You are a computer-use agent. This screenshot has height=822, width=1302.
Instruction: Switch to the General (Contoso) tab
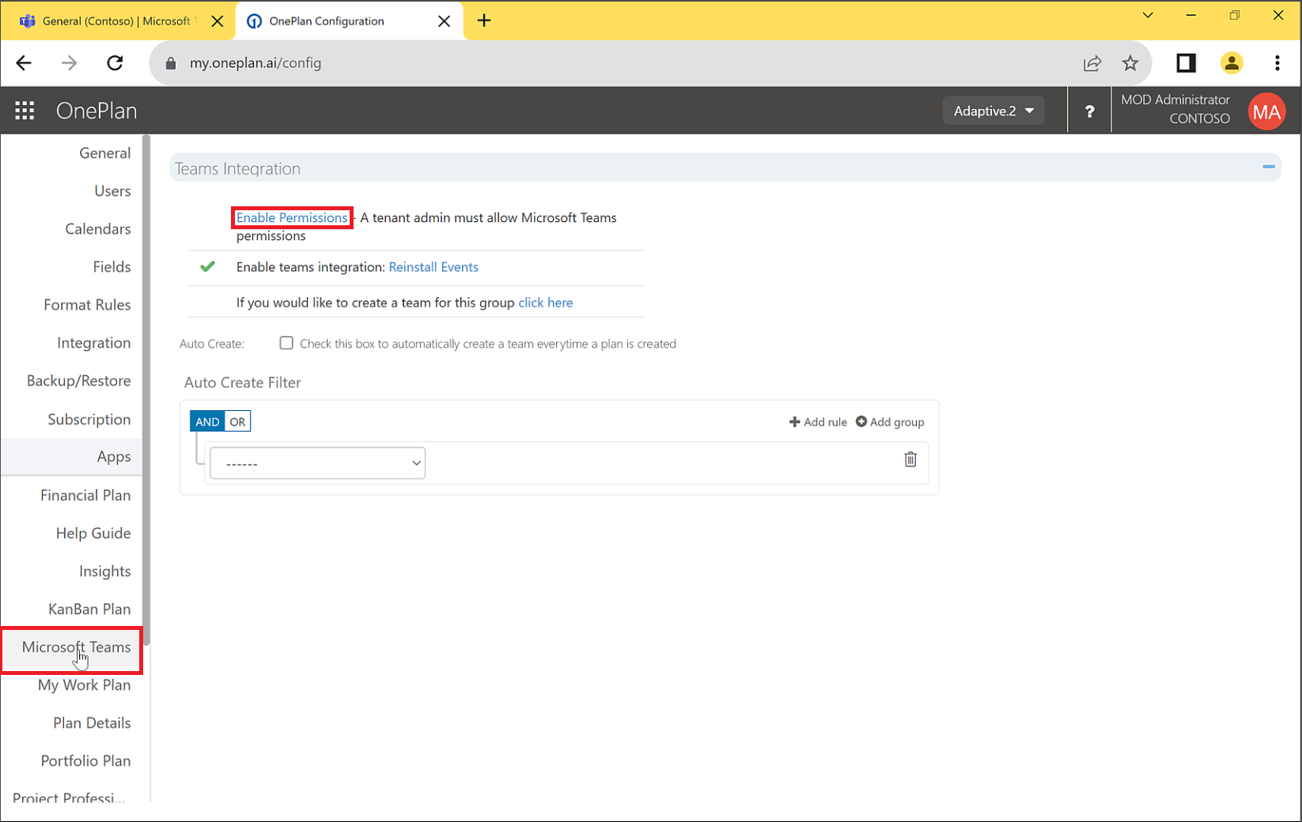[x=111, y=21]
